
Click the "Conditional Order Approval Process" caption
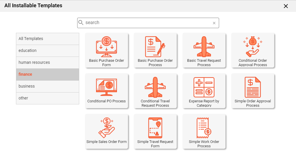click(x=252, y=63)
